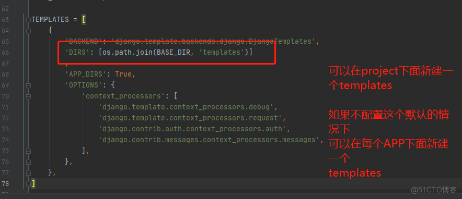Click line number 78 in the gutter
This screenshot has height=199, width=462.
5,184
